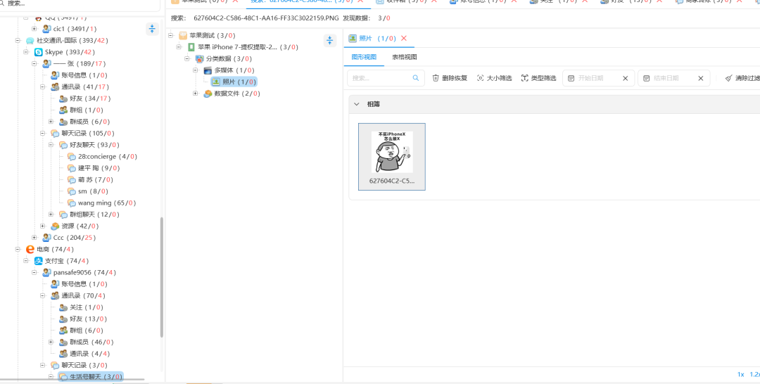Expand the Ccc (204/25) node

34,238
